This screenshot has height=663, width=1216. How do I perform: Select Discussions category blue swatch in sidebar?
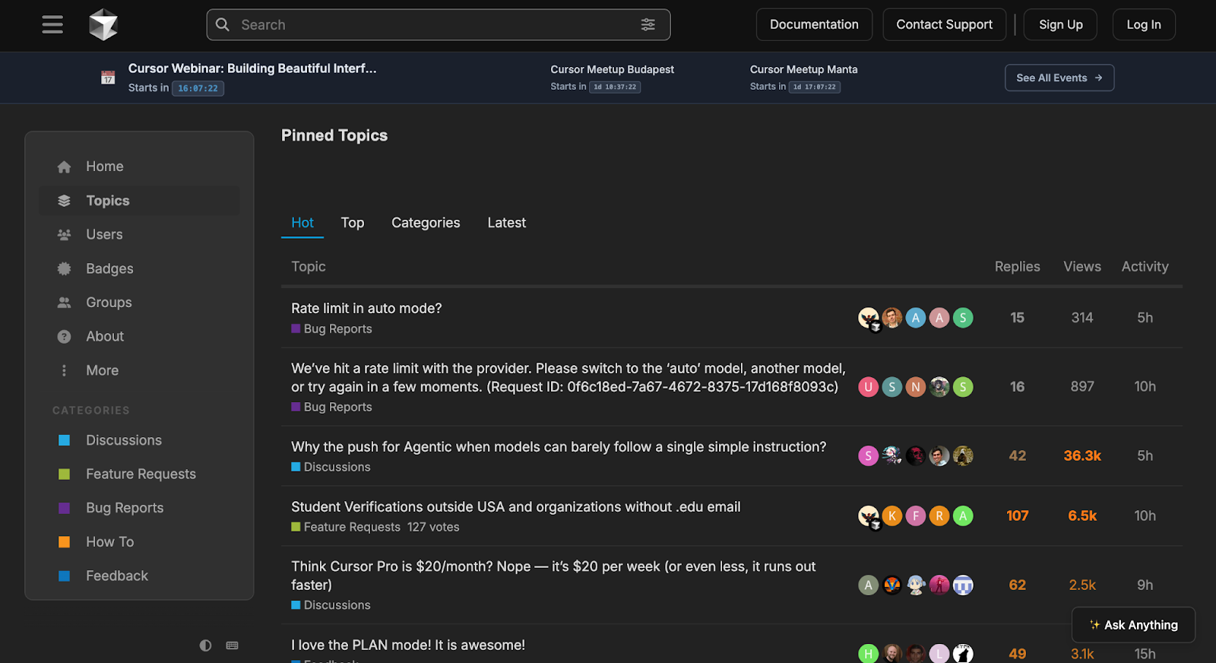click(65, 440)
